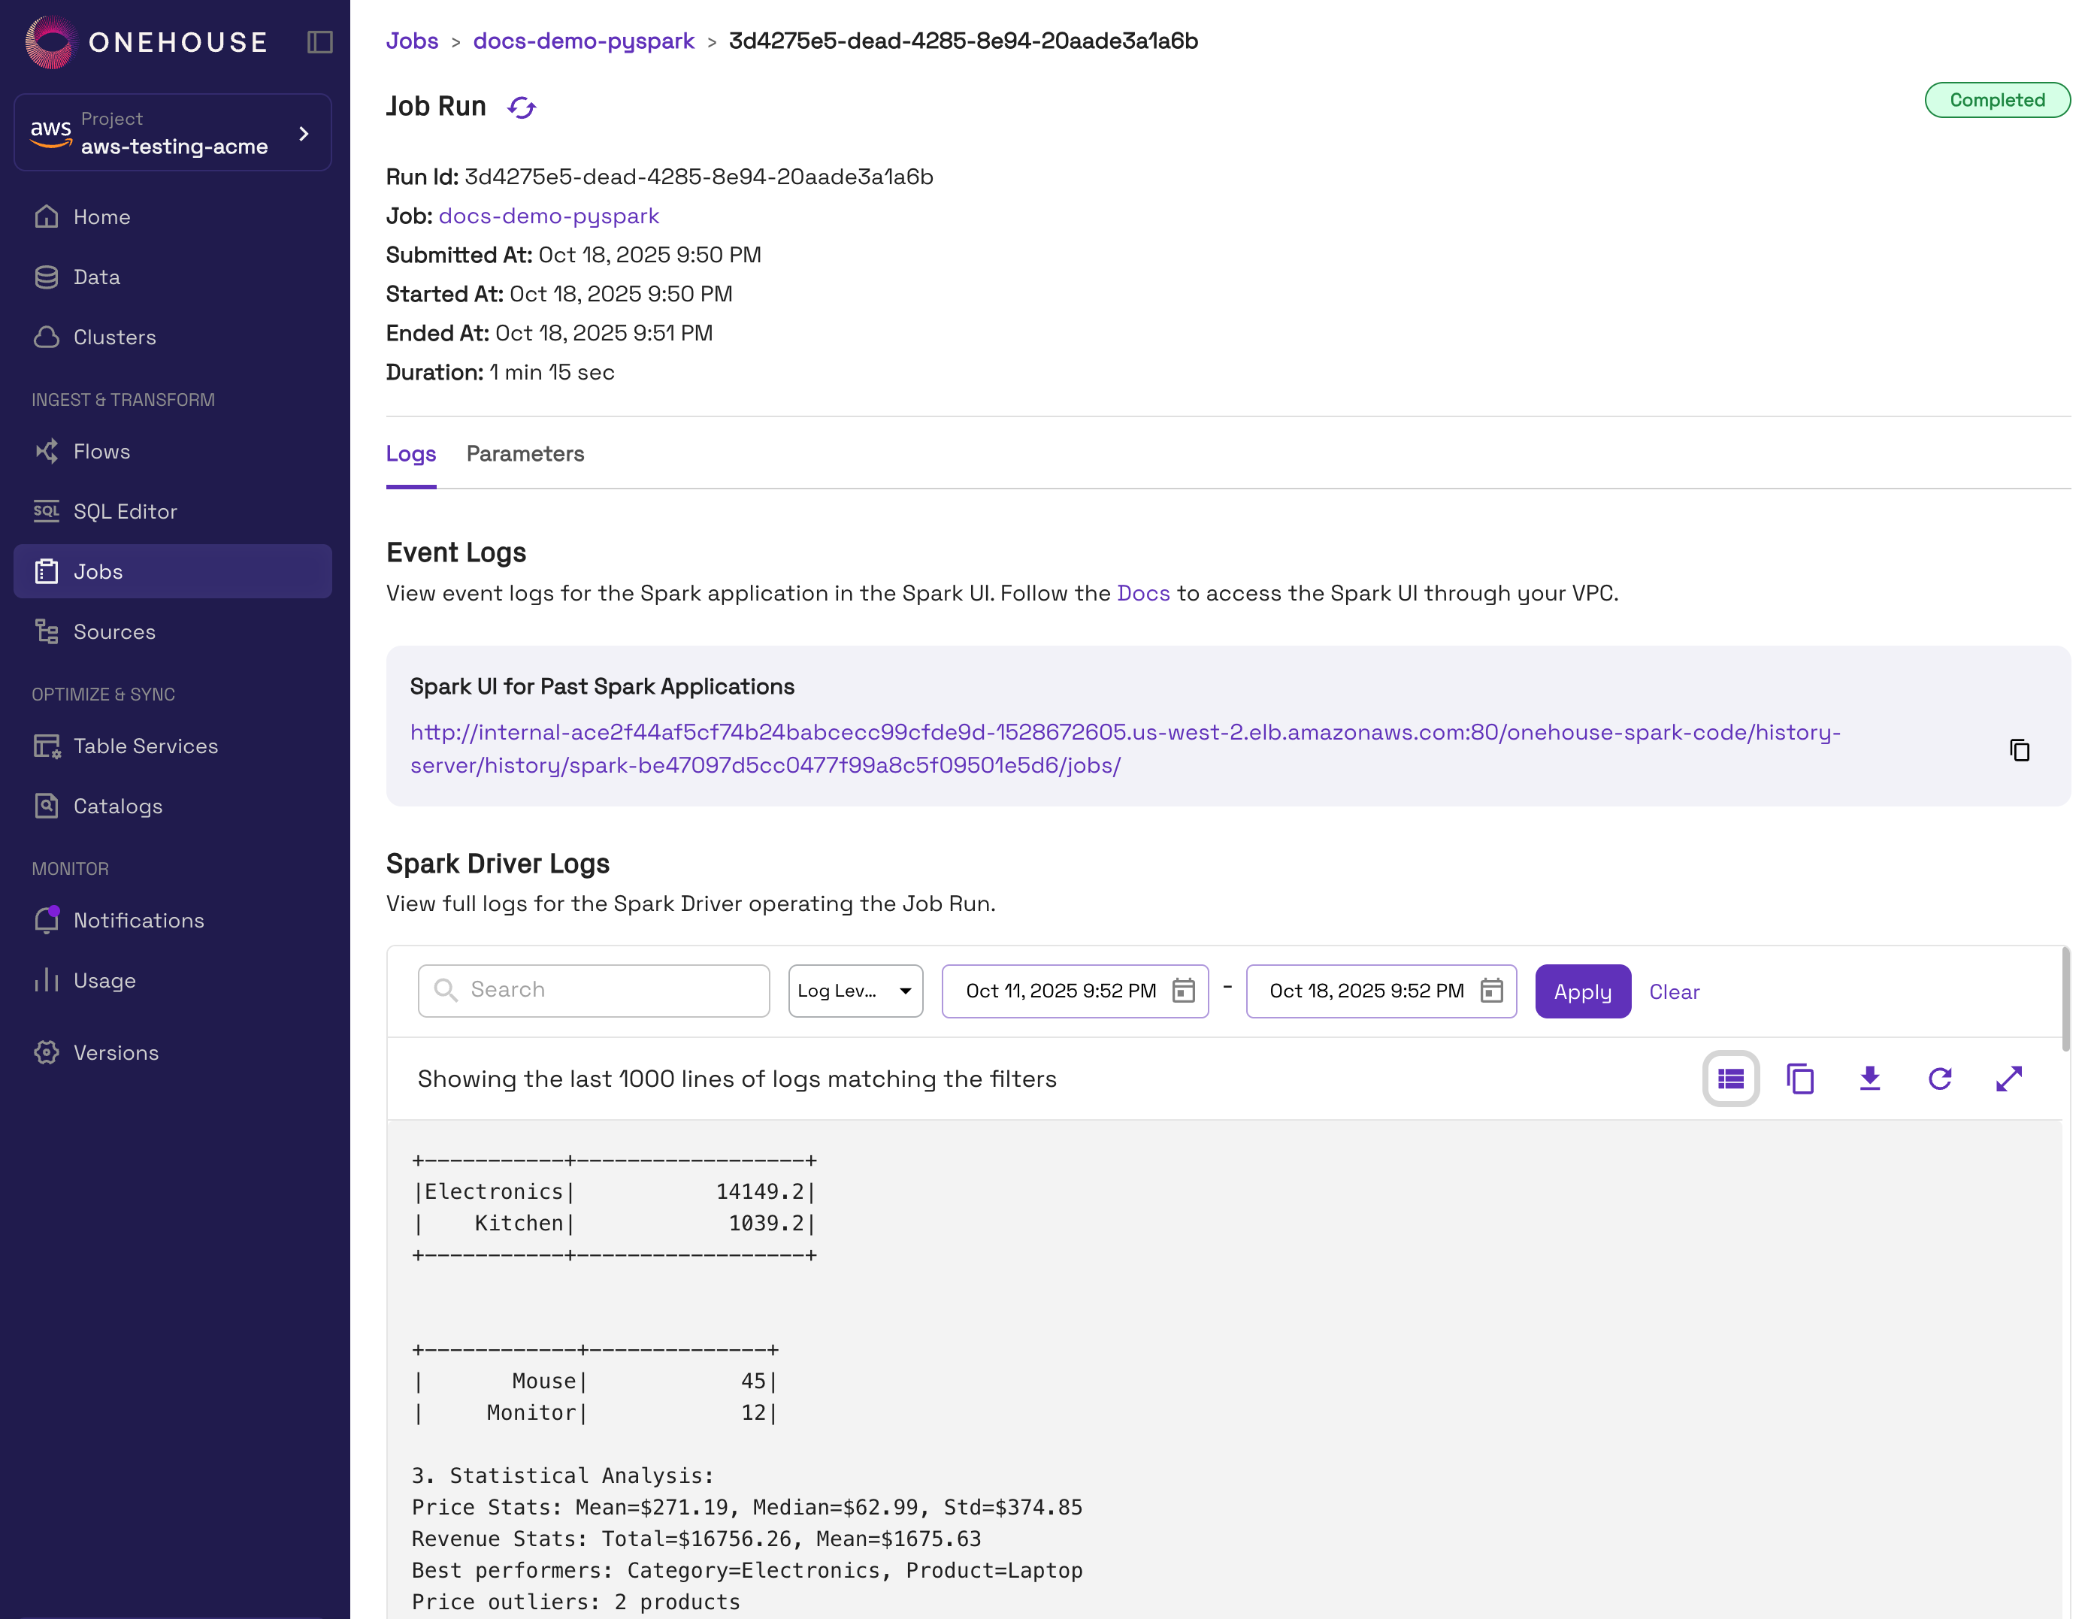The image size is (2094, 1619).
Task: Open the docs-demo-pyspark breadcrumb link
Action: (x=583, y=41)
